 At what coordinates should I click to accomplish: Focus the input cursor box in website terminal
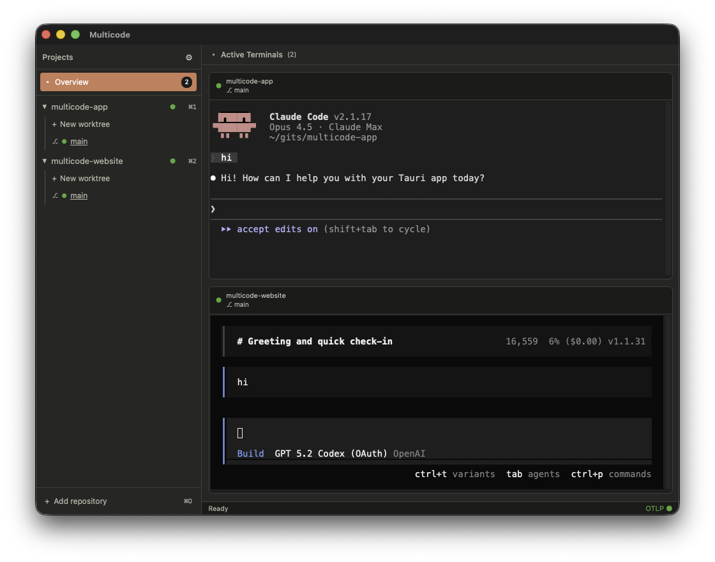pyautogui.click(x=240, y=433)
